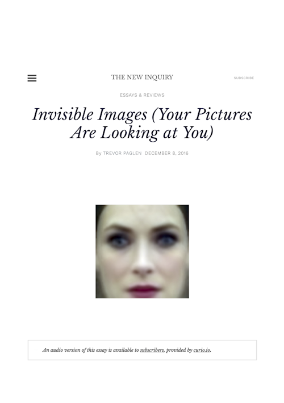This screenshot has height=403, width=284.
Task: Click the red lips in the portrait
Action: pyautogui.click(x=143, y=290)
